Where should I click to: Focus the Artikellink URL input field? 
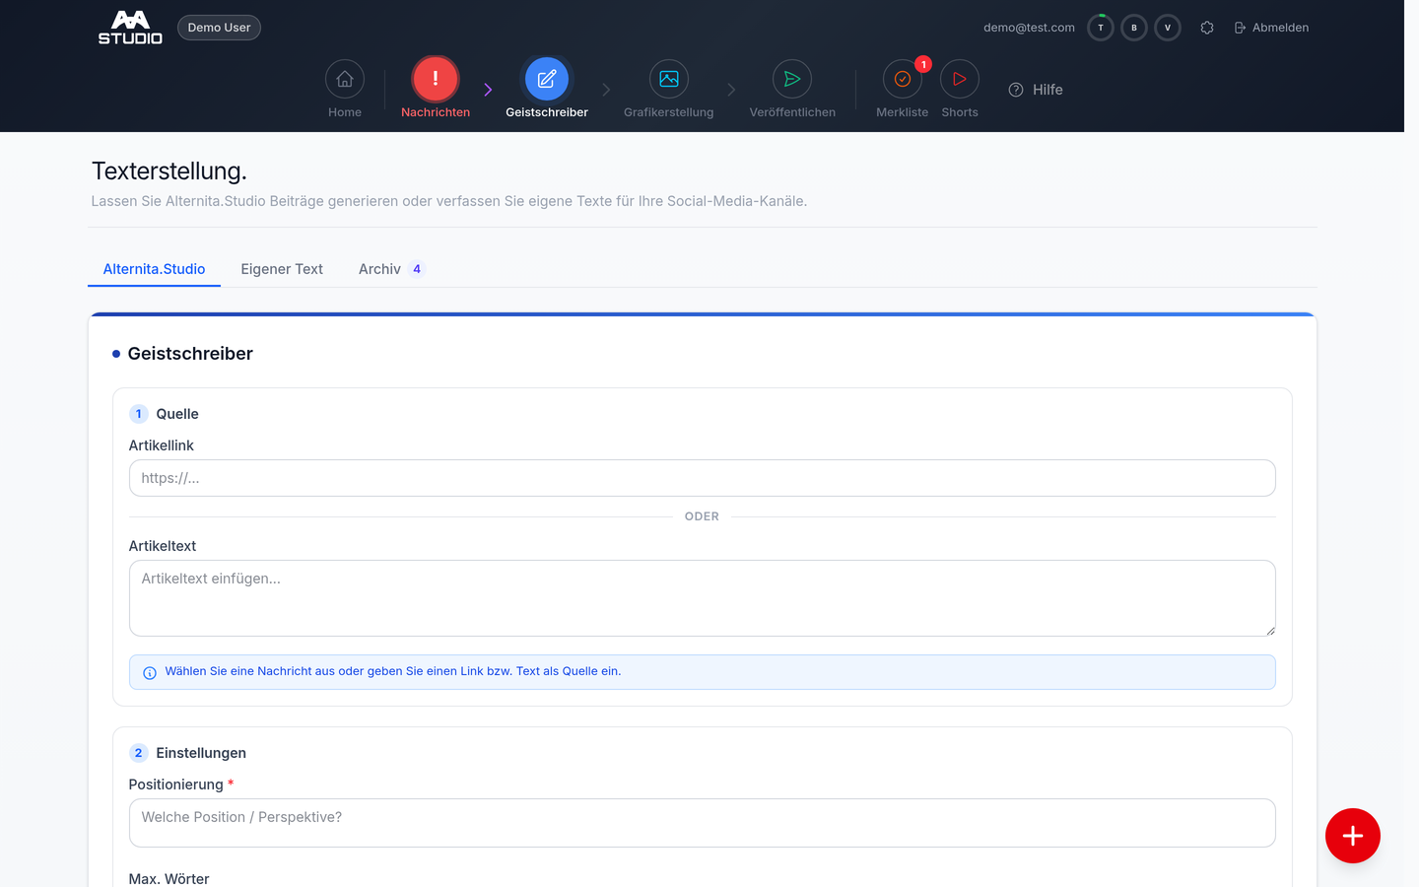[703, 478]
